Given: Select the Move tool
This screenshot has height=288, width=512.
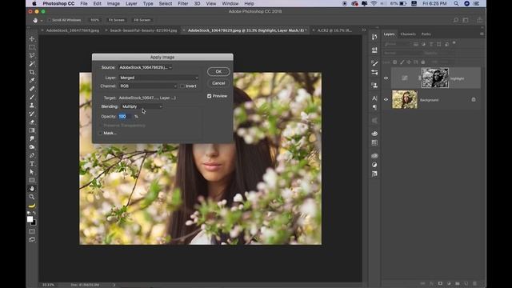Looking at the screenshot, I should coord(32,39).
